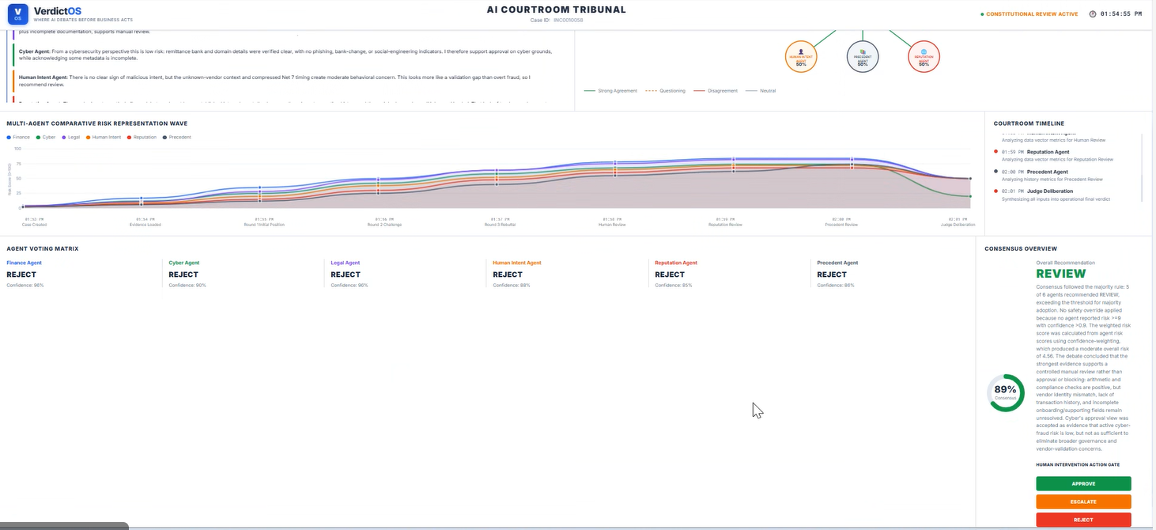This screenshot has width=1156, height=530.
Task: Click the red dot beside Judge Deliberation
Action: [995, 191]
